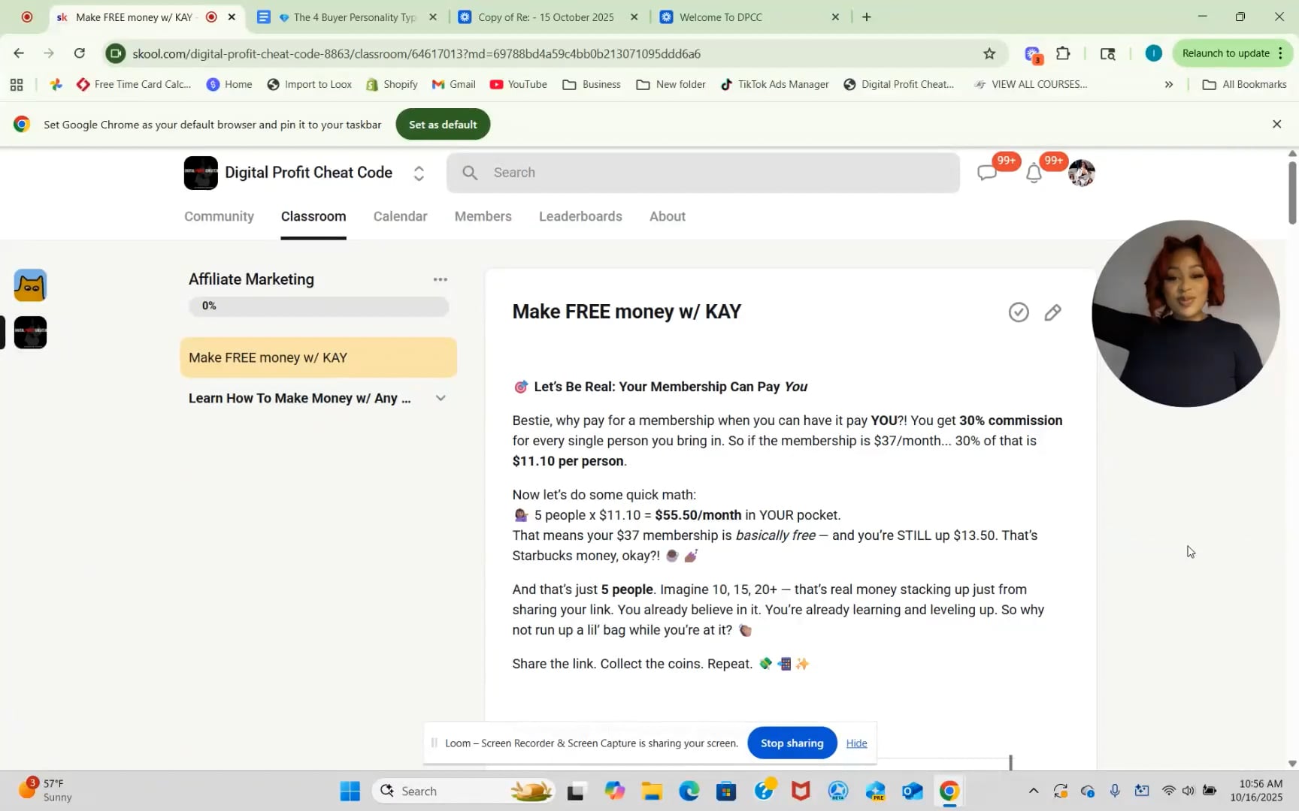Click the Affiliate Marketing progress bar
The height and width of the screenshot is (811, 1299).
point(318,306)
